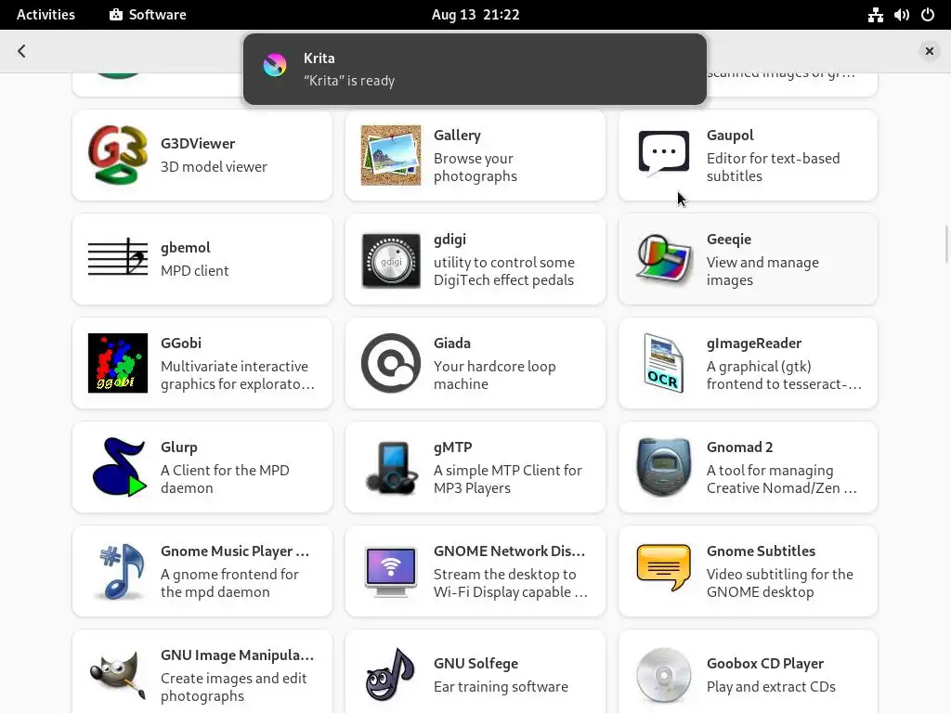951x713 pixels.
Task: Click the "GNU Image Manipula..." title
Action: [237, 655]
